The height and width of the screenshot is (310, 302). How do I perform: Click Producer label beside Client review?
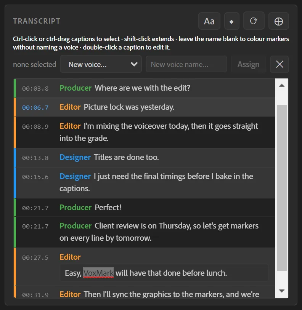point(75,226)
